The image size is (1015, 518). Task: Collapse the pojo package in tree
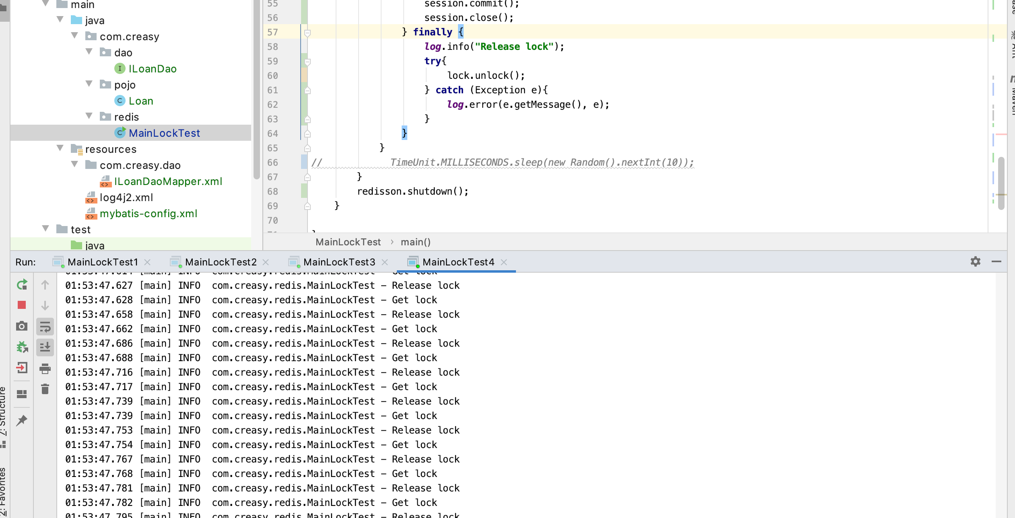(89, 84)
